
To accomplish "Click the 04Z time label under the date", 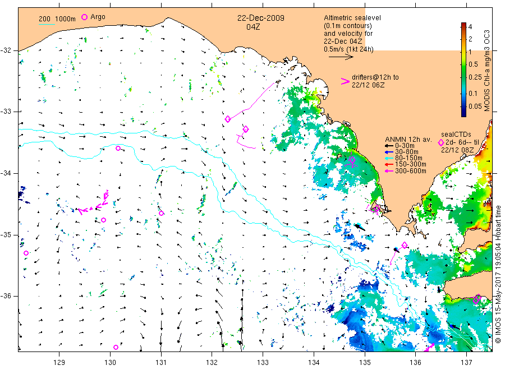I will coord(253,27).
